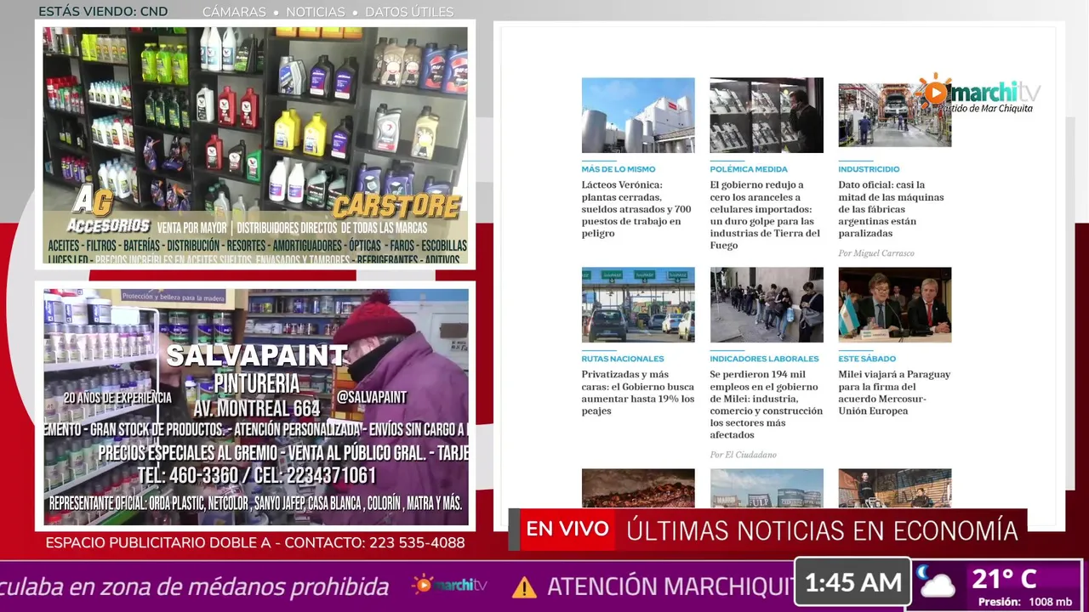Select the 'RUTAS NACIONALES' category tag
This screenshot has height=612, width=1089.
(623, 359)
